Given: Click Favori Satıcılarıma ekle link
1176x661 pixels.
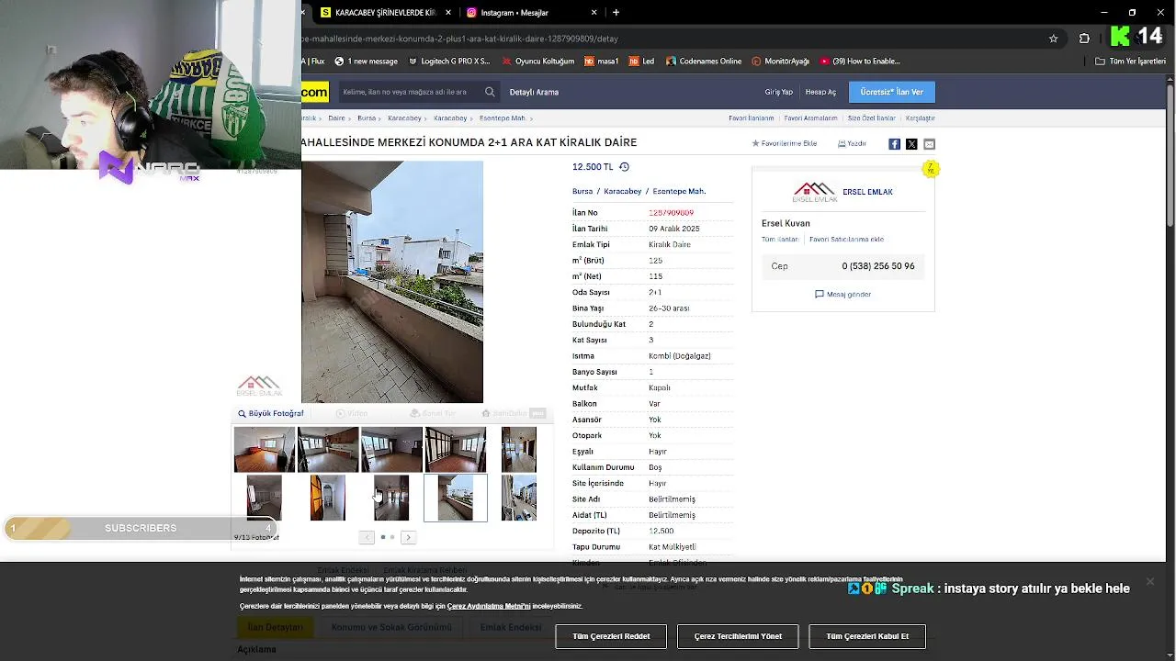Looking at the screenshot, I should click(846, 240).
